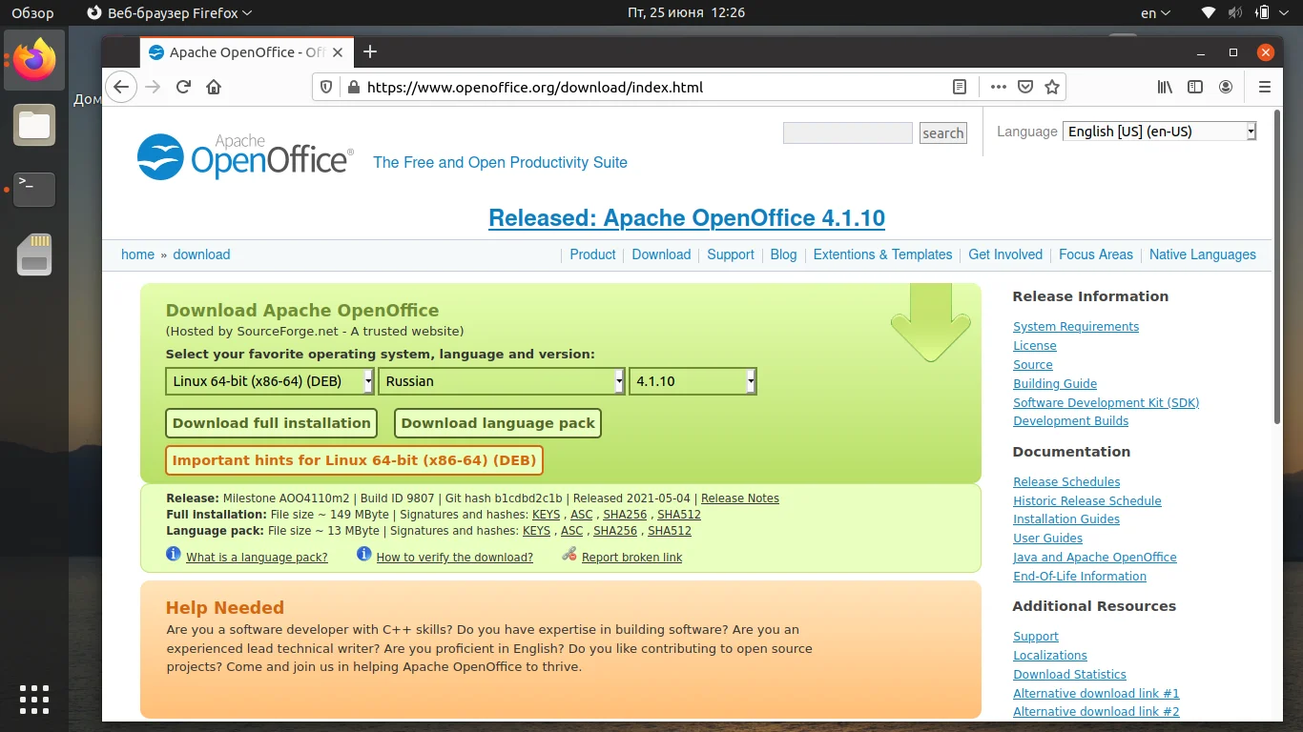This screenshot has width=1303, height=732.
Task: Click info icon beside verify download
Action: pos(363,555)
